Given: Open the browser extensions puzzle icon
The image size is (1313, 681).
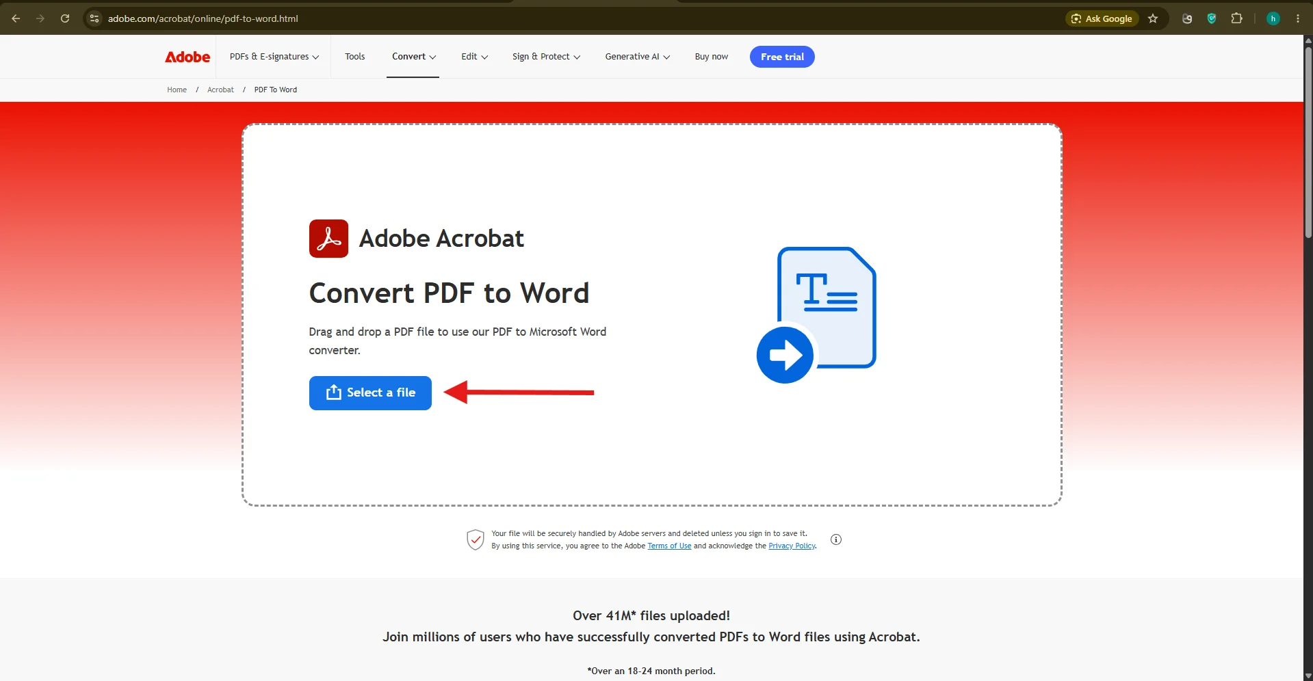Looking at the screenshot, I should coord(1236,18).
